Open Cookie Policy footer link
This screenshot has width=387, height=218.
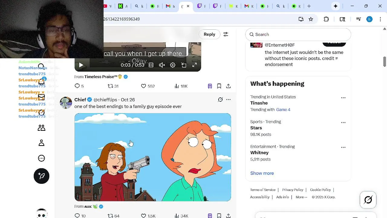click(320, 190)
